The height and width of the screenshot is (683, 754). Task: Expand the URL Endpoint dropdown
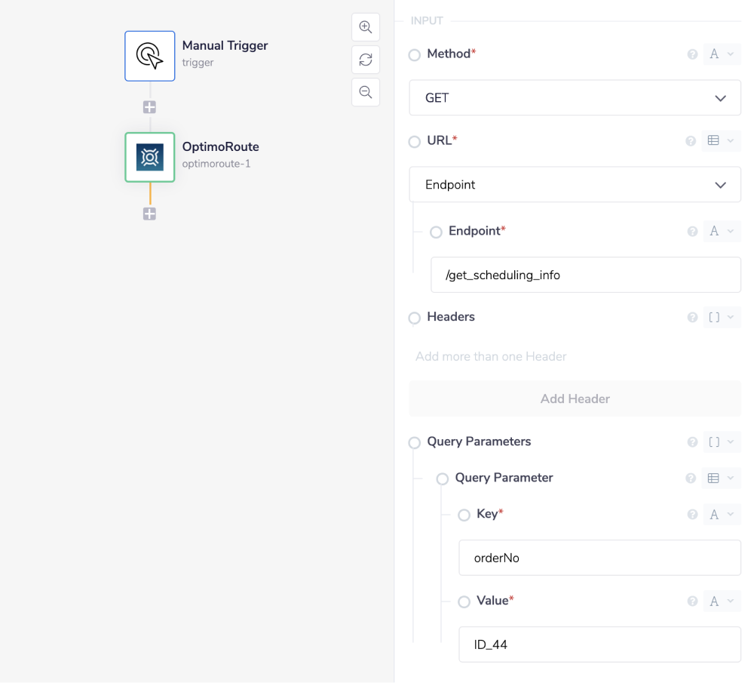[x=575, y=185]
